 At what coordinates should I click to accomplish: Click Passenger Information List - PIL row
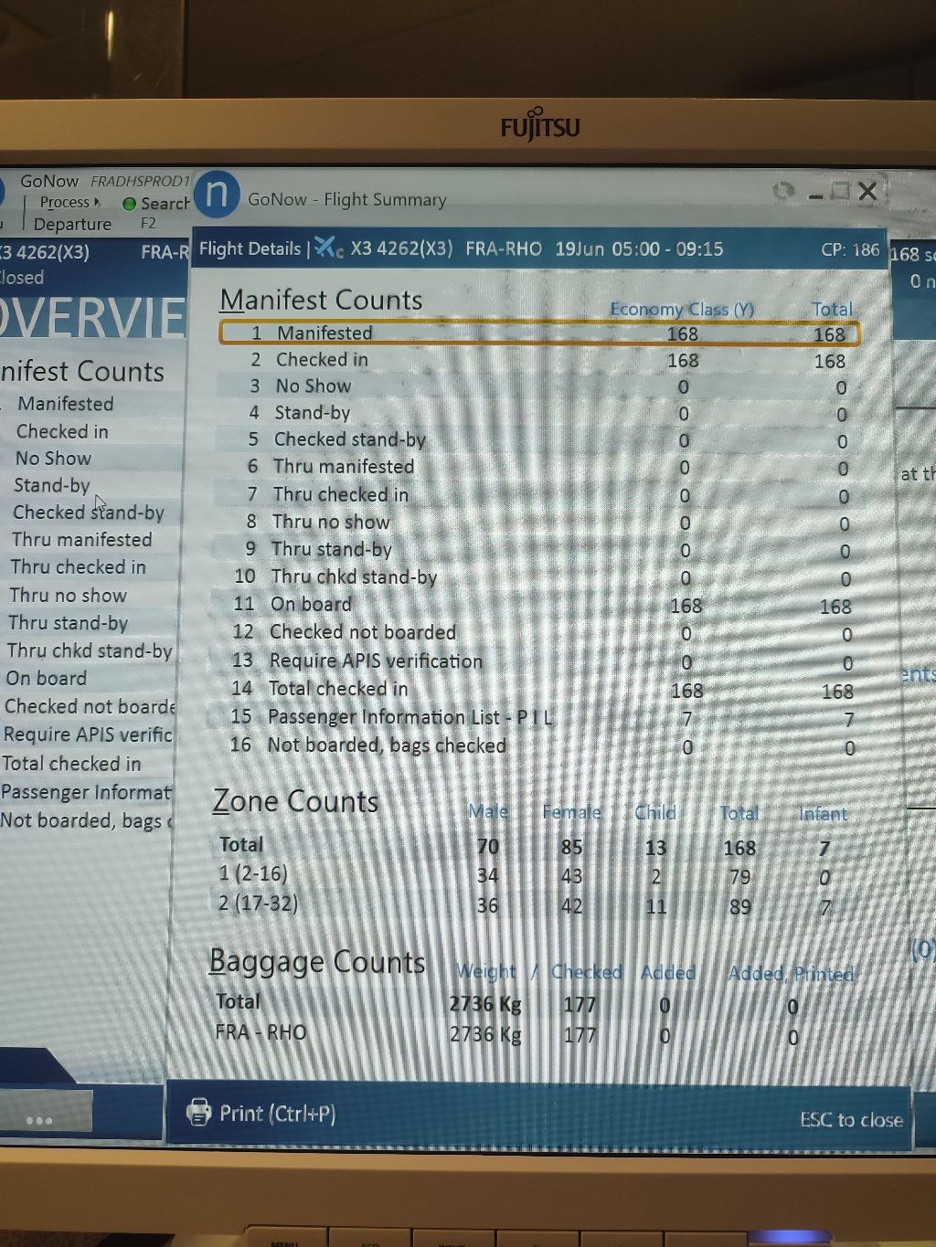pos(539,718)
